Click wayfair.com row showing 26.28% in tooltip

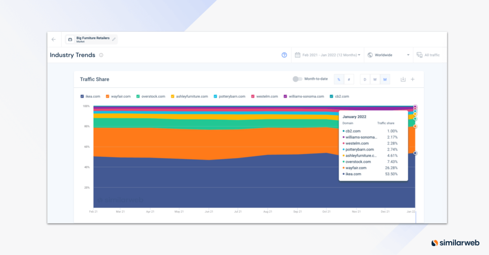pyautogui.click(x=370, y=168)
